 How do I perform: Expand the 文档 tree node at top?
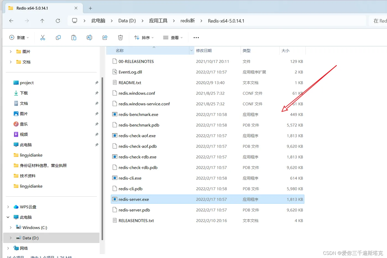click(11, 62)
